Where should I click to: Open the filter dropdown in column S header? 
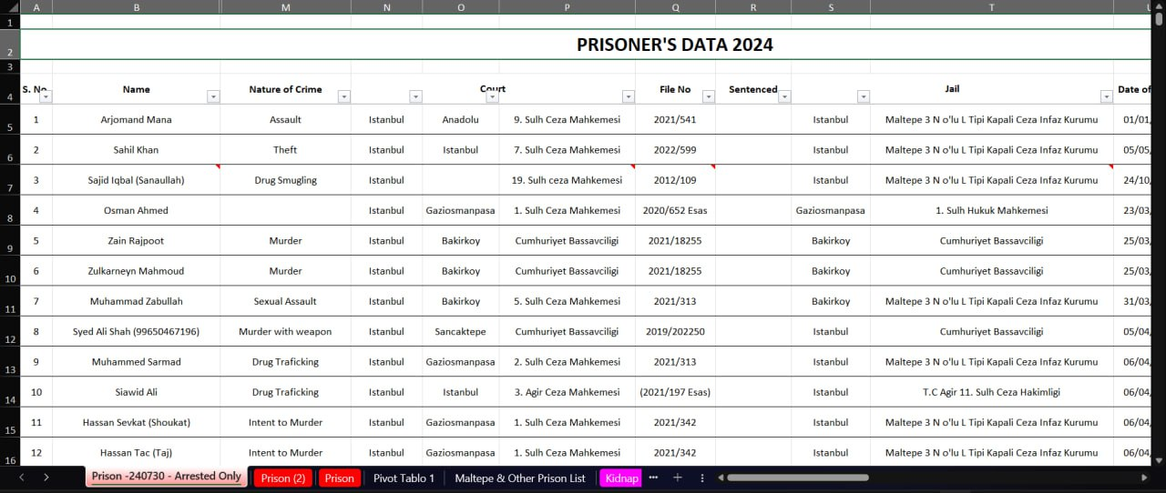(864, 96)
